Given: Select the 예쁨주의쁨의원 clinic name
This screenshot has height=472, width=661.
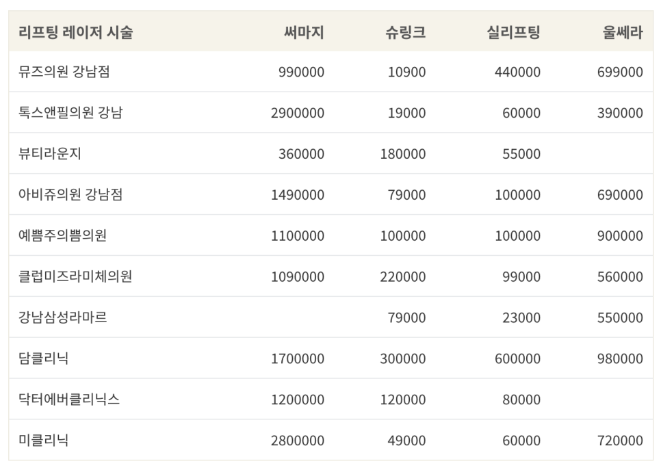Looking at the screenshot, I should click(x=62, y=235).
